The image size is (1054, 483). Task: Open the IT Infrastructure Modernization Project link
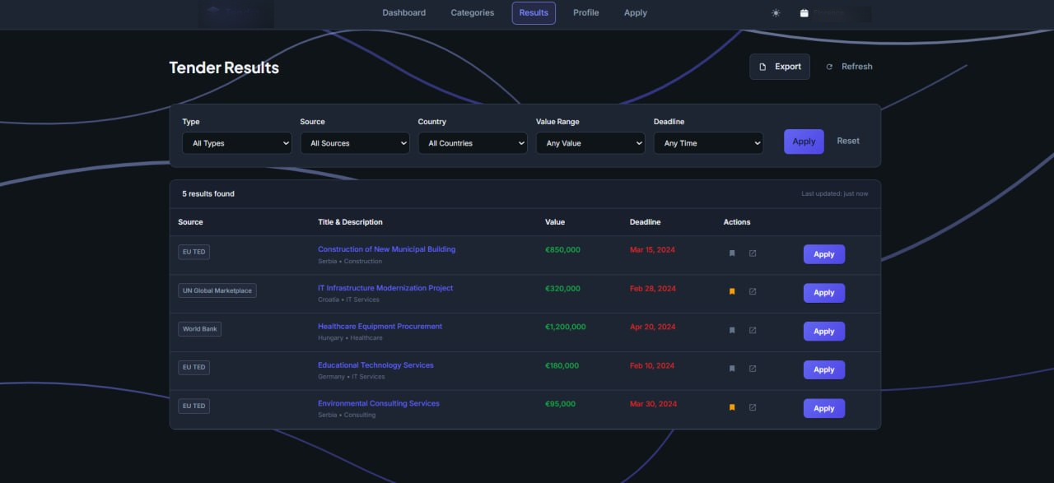[x=385, y=288]
